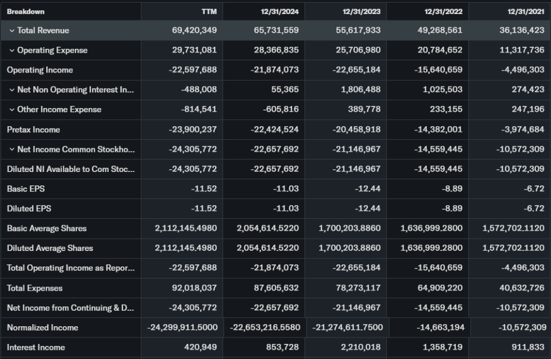Select the Diluted EPS row label
Screen dimensions: 551x359
click(29, 209)
